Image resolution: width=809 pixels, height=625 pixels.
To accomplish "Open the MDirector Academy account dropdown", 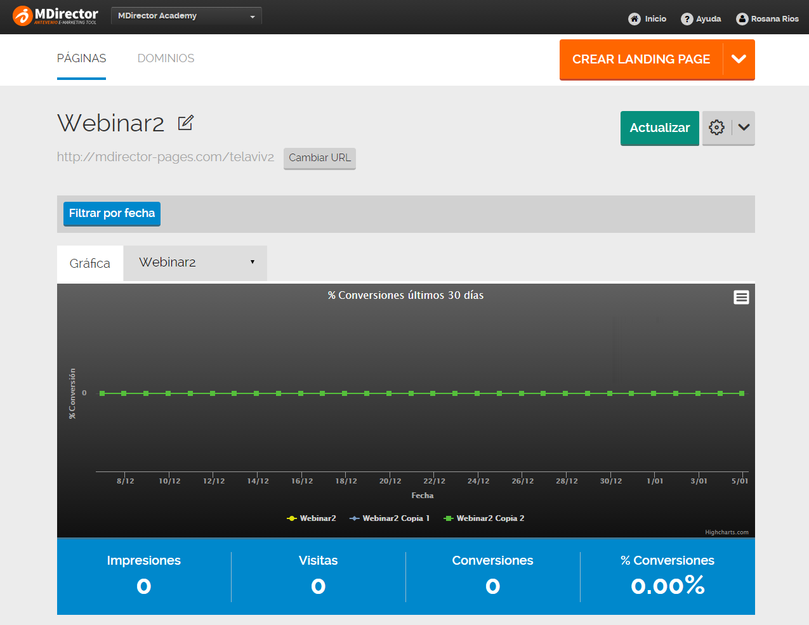I will [187, 16].
